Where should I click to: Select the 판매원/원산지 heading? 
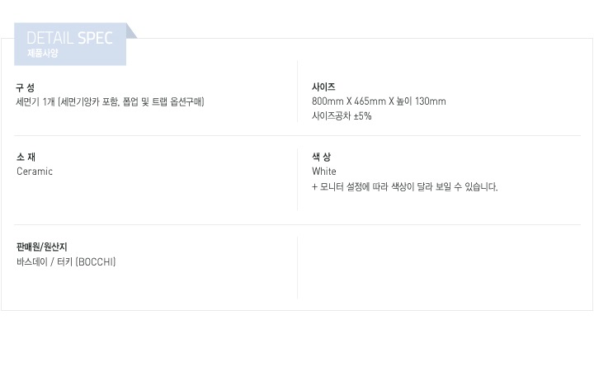(42, 247)
